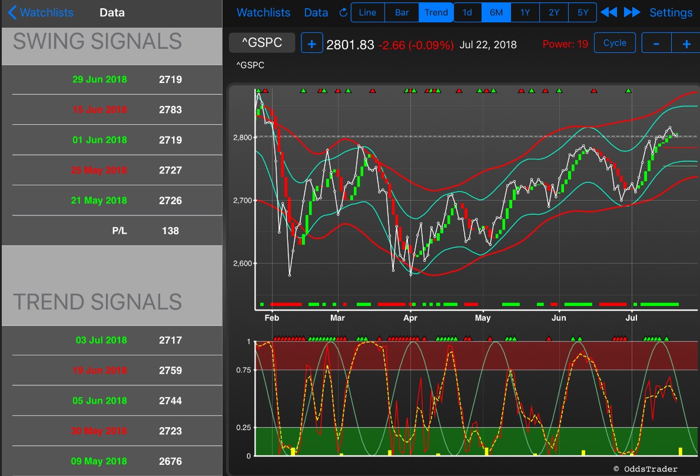The width and height of the screenshot is (700, 476).
Task: Set time range to 1Y
Action: point(525,12)
